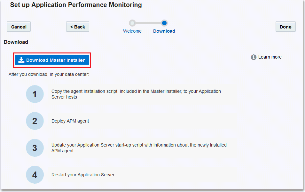Select the step text about deploying APM agent
Screen dimensions: 305x192
click(71, 121)
